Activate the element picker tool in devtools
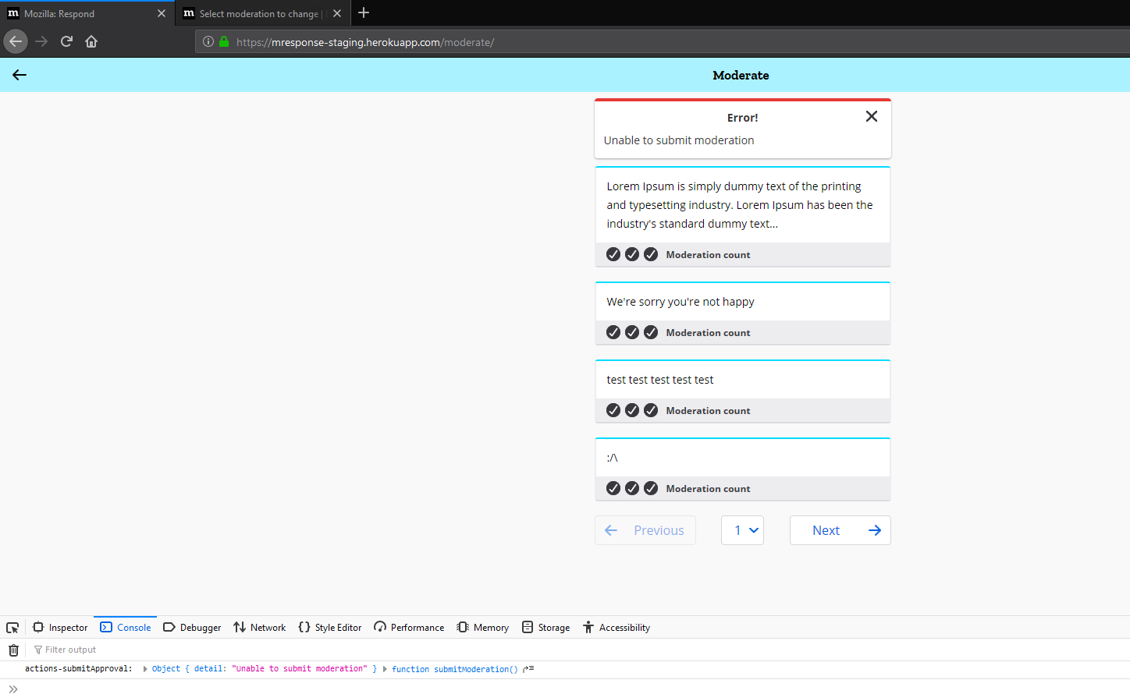Screen dimensions: 1130x694 [x=12, y=628]
